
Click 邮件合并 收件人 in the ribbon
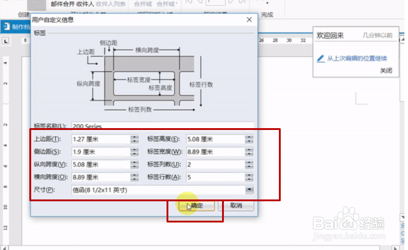(x=72, y=4)
